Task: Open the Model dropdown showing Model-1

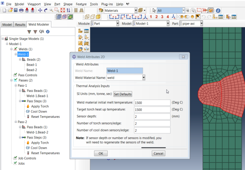Action: click(x=168, y=24)
